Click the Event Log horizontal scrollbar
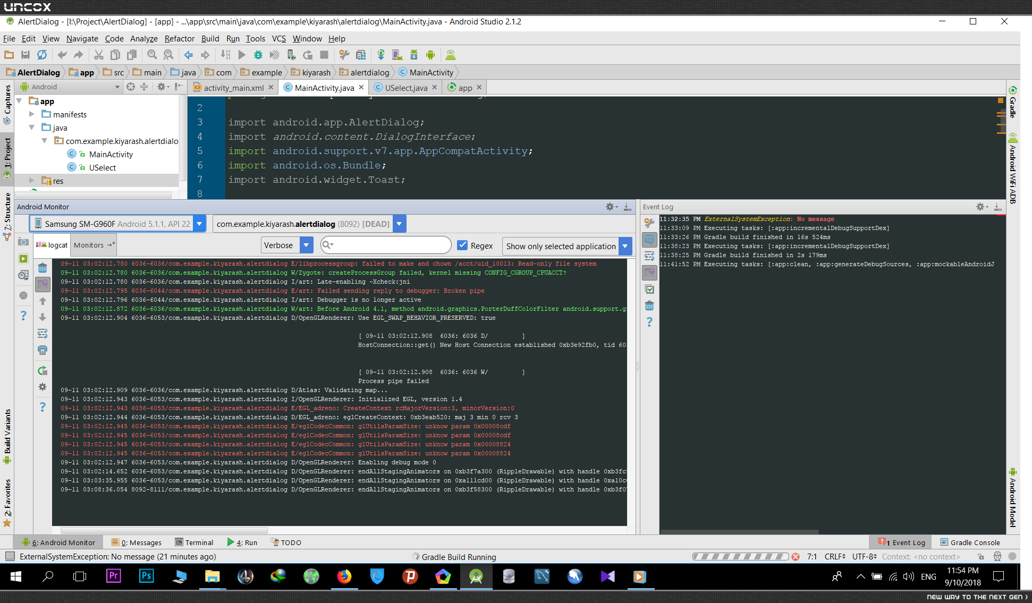 (x=739, y=532)
